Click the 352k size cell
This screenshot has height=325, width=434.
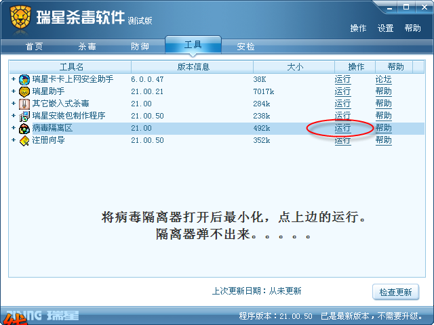262,140
